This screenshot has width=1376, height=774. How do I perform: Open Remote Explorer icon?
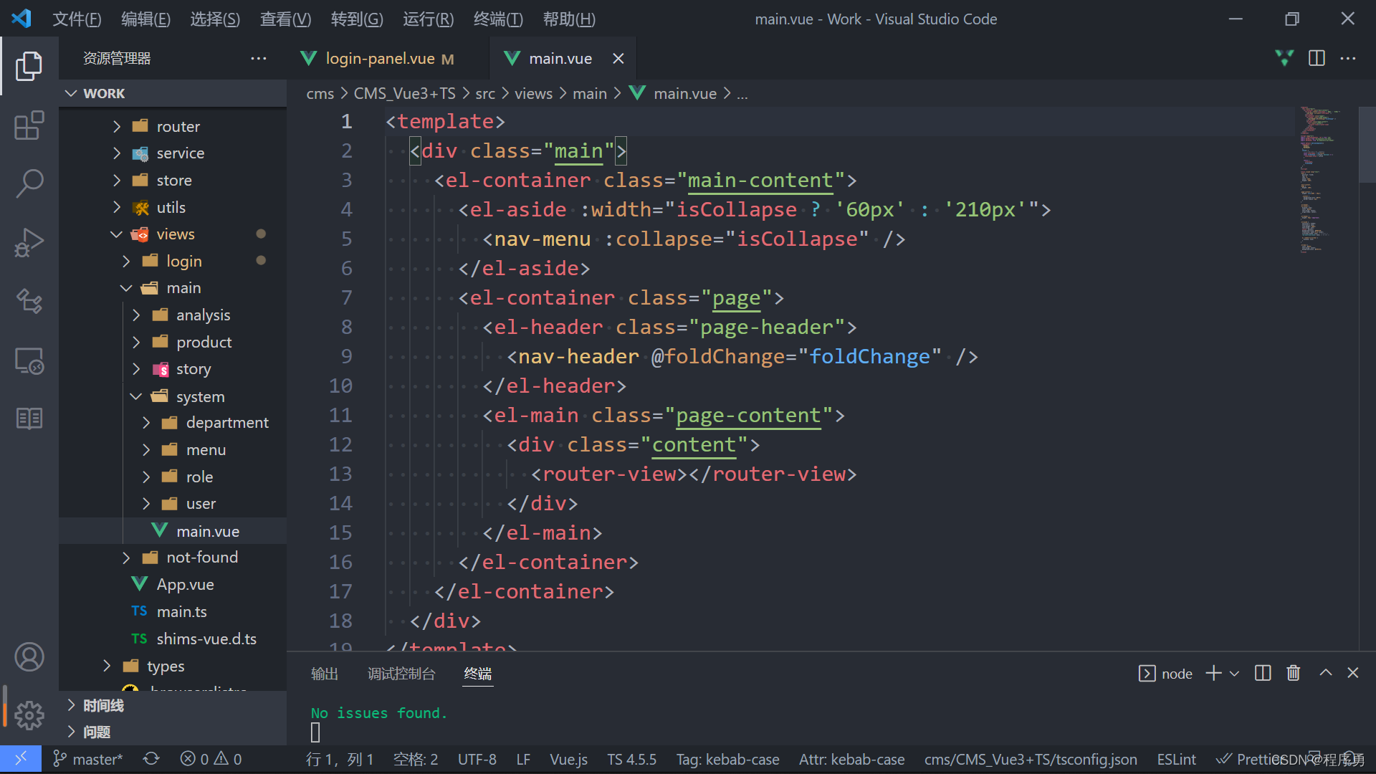coord(29,360)
